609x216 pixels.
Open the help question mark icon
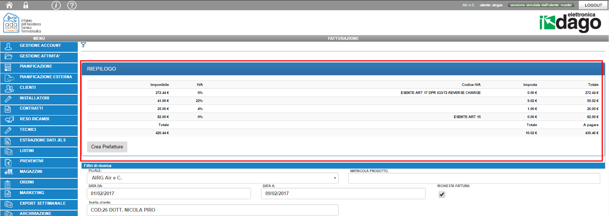72,5
